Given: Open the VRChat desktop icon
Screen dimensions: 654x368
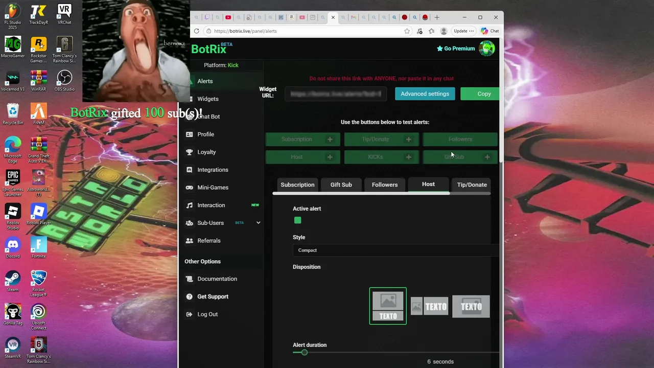Looking at the screenshot, I should pyautogui.click(x=64, y=14).
